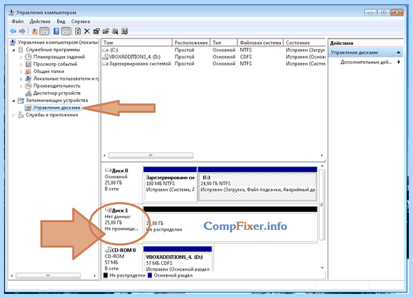The width and height of the screenshot is (413, 298).
Task: Click the black X Delete toolbar icon
Action: 87,32
